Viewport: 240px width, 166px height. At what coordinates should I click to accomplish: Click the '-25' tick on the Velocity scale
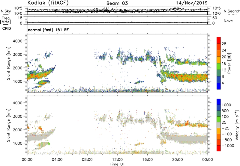(226, 128)
